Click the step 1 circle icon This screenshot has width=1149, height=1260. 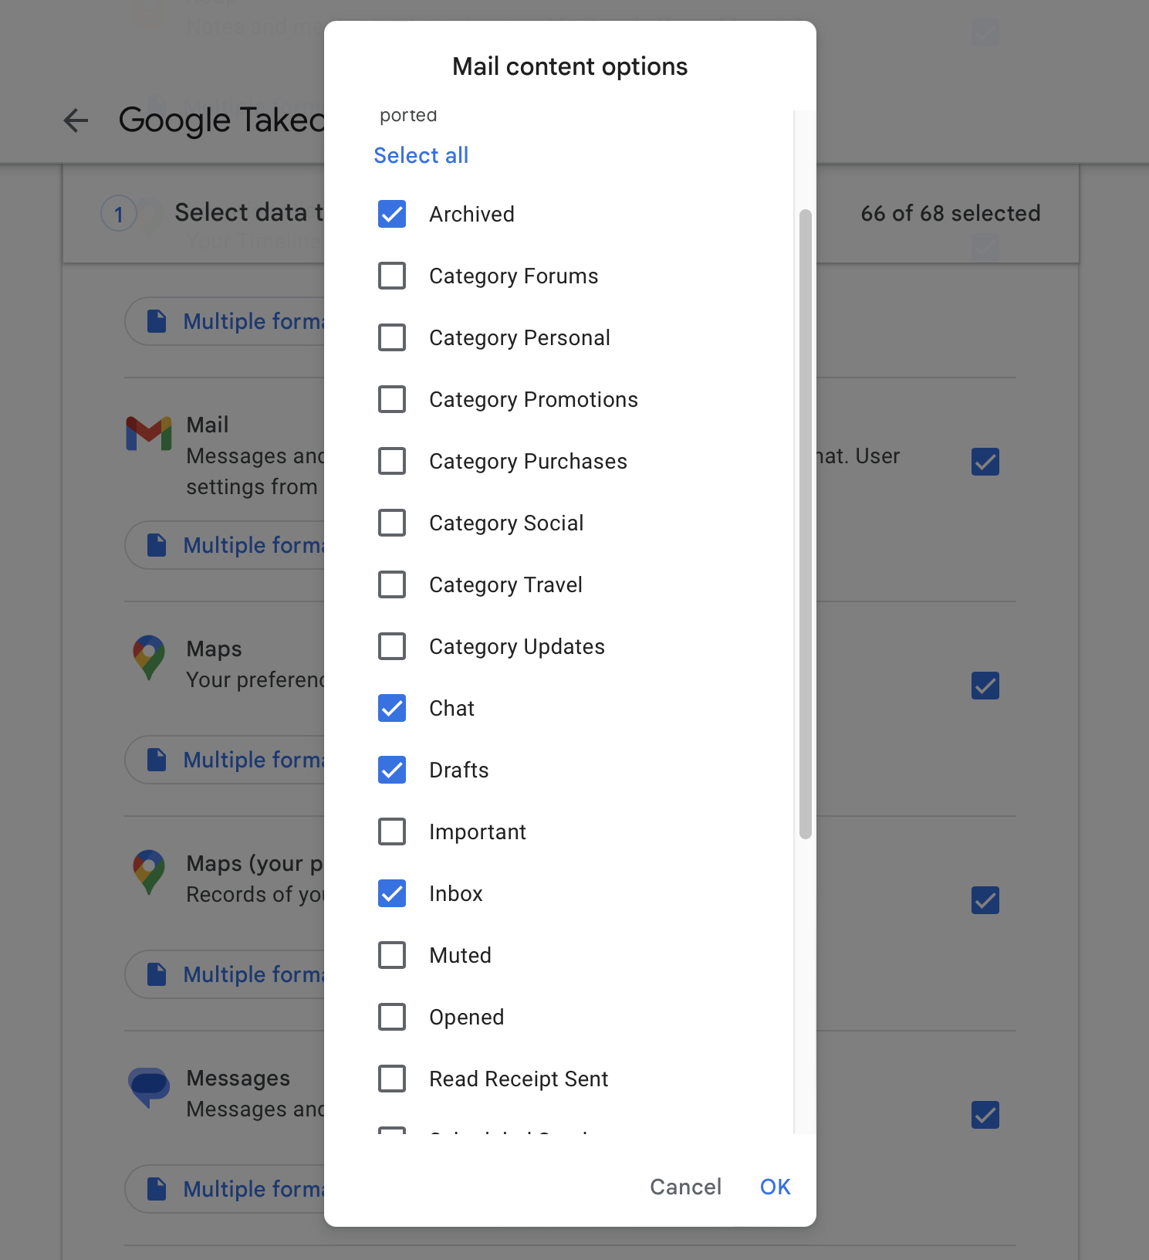pos(119,214)
